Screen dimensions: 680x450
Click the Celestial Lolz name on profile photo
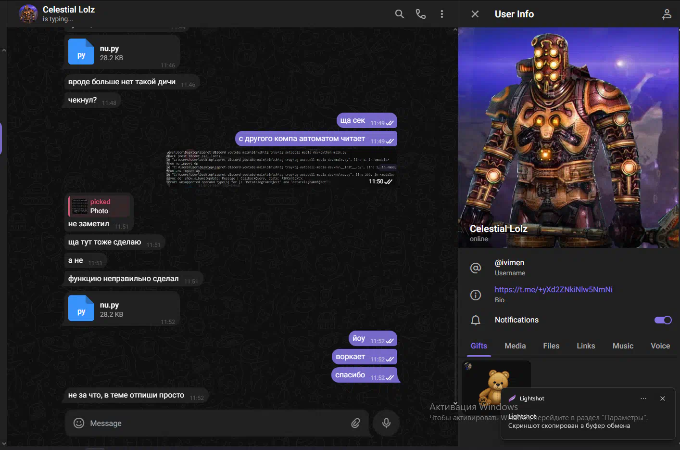click(x=498, y=229)
